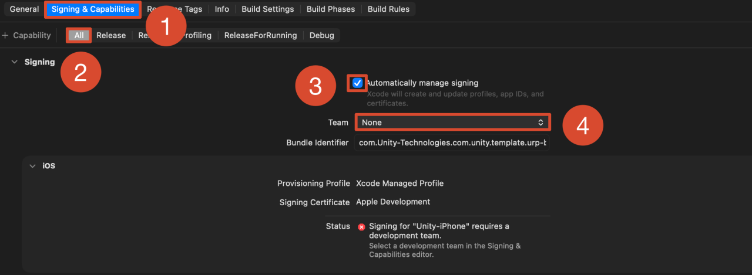Screen dimensions: 752x275
Task: Toggle Automatically manage signing checkbox
Action: coord(357,83)
